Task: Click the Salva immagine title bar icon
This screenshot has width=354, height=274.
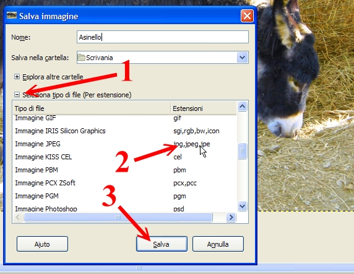Action: (12, 15)
